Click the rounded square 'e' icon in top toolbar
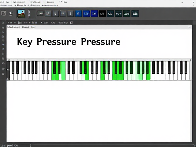The width and height of the screenshot is (196, 147). [x=4, y=13]
